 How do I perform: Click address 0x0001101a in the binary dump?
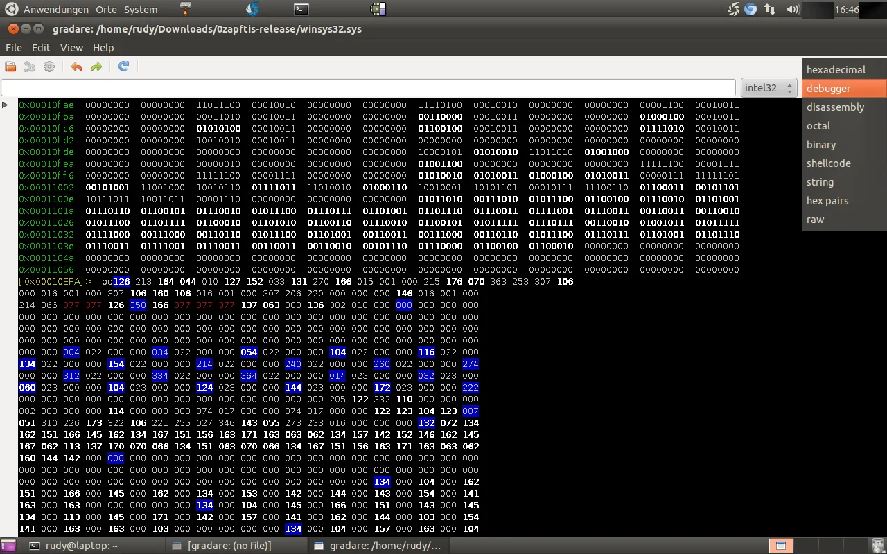46,211
